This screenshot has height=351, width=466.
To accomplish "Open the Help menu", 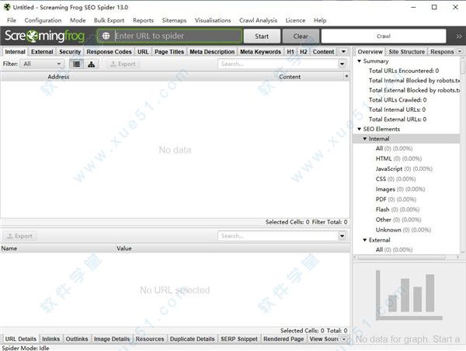I will [320, 20].
